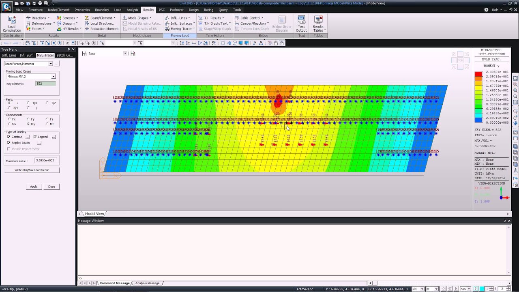Click the Close button in MVL Tracer
Image resolution: width=519 pixels, height=292 pixels.
[51, 187]
